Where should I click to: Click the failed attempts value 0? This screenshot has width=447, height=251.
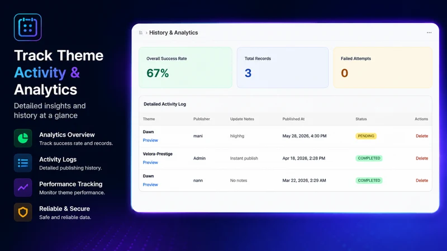344,73
